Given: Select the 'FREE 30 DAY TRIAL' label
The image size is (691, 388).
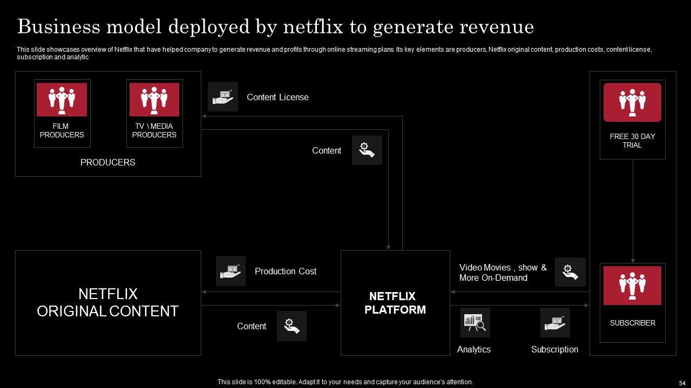Looking at the screenshot, I should (632, 141).
